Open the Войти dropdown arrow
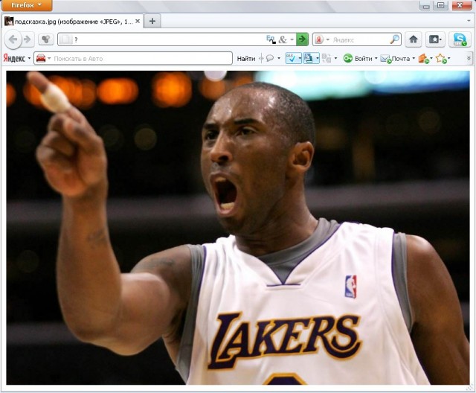 [x=376, y=58]
